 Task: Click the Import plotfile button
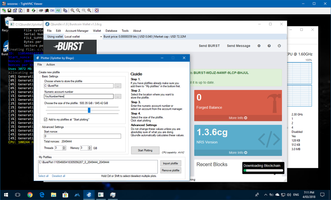click(170, 163)
